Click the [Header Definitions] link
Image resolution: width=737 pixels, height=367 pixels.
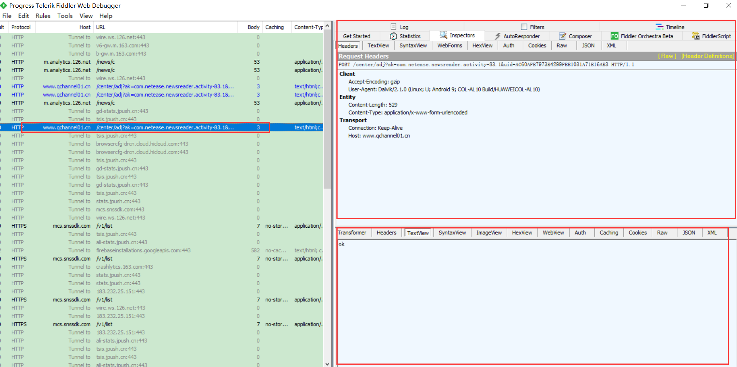[x=707, y=56]
